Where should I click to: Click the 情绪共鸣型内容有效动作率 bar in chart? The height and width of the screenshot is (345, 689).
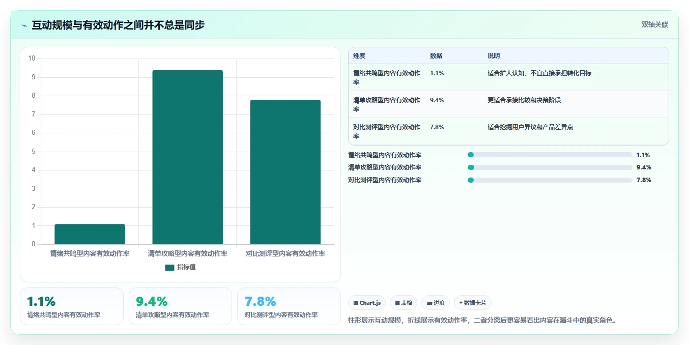pyautogui.click(x=90, y=234)
